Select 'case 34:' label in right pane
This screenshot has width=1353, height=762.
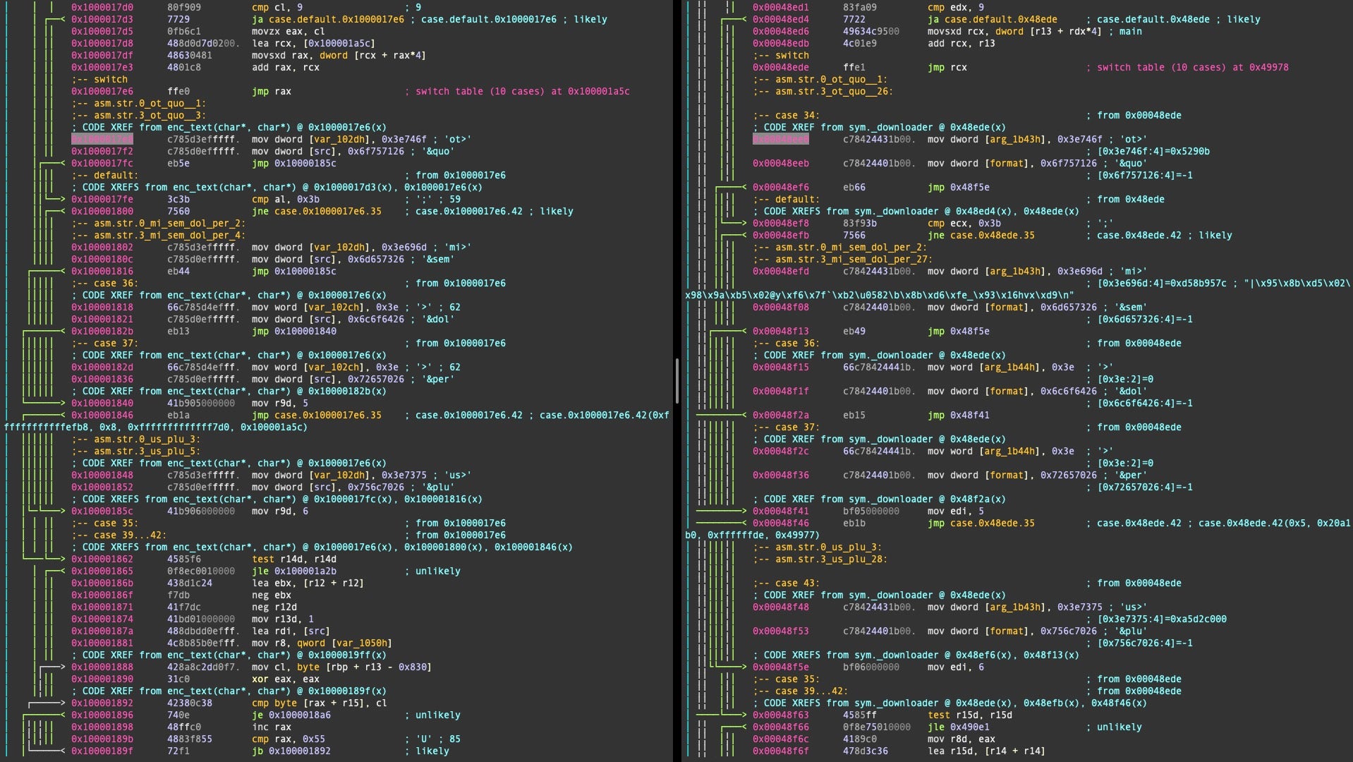coord(797,116)
